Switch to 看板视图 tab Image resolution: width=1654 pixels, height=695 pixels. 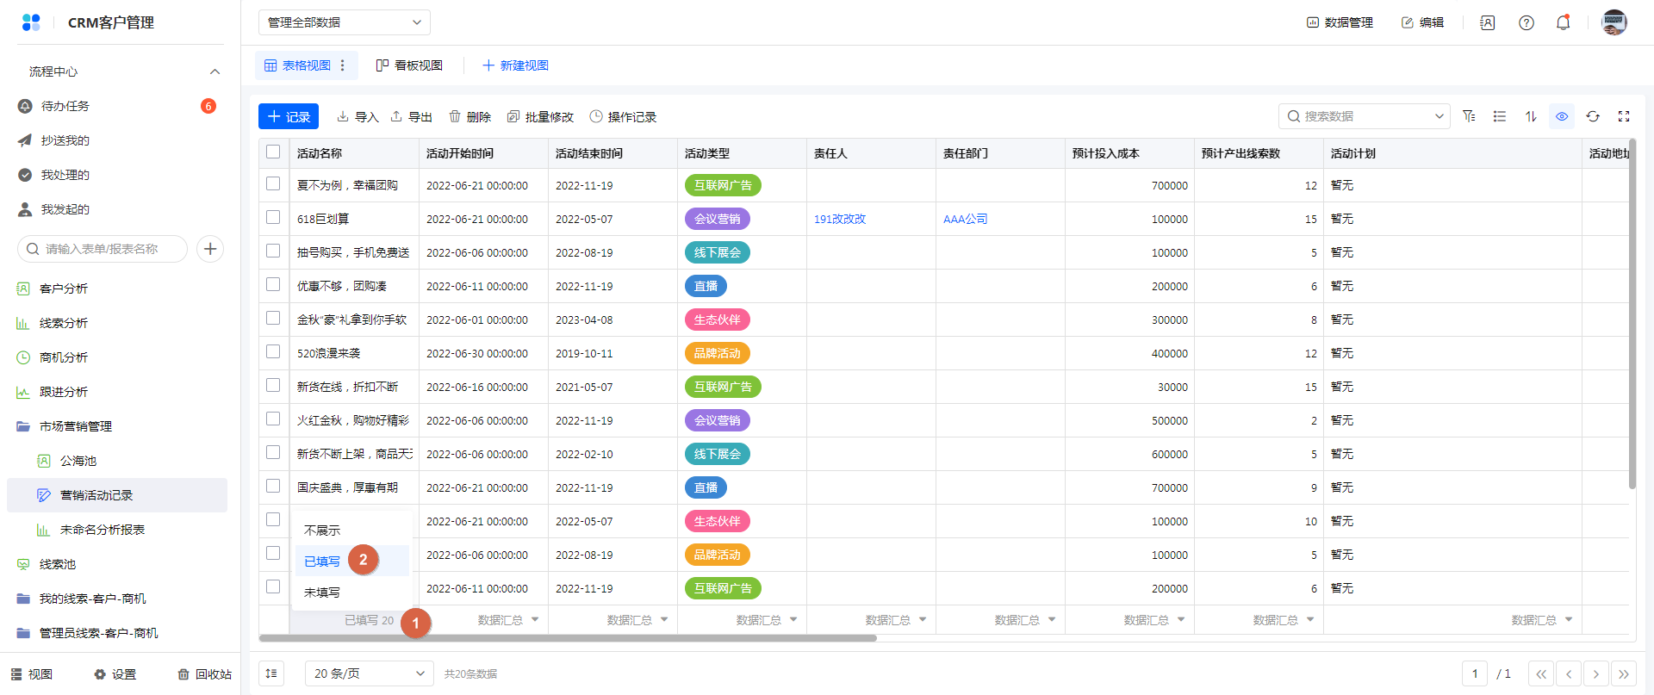410,65
